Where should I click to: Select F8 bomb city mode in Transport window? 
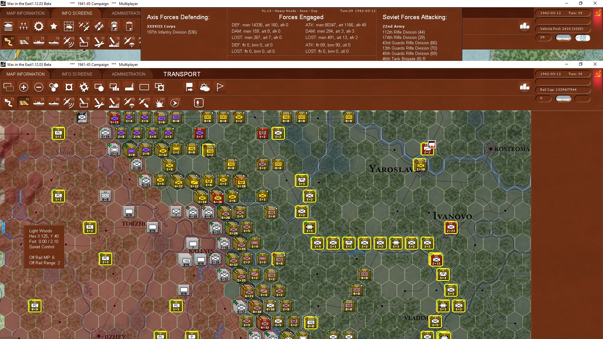coord(114,103)
